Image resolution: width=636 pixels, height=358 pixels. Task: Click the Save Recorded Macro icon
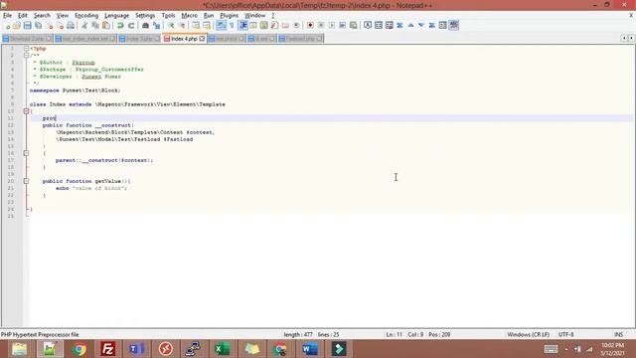(x=354, y=26)
